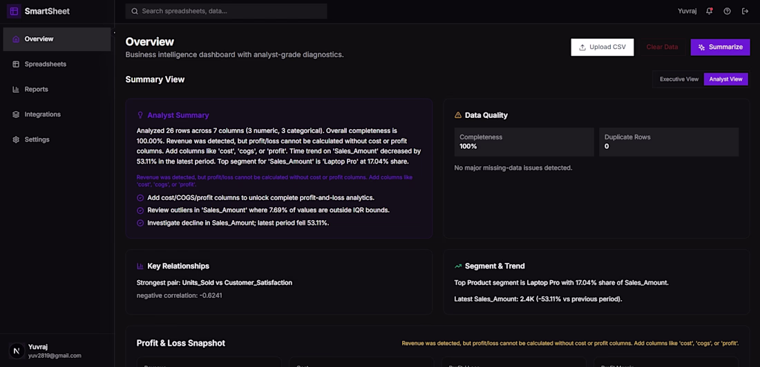Open the Overview sidebar page
Viewport: 760px width, 367px height.
(x=57, y=39)
